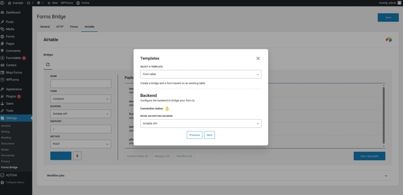The image size is (403, 195).
Task: Expand the Workflow jobs section
Action: point(386,175)
